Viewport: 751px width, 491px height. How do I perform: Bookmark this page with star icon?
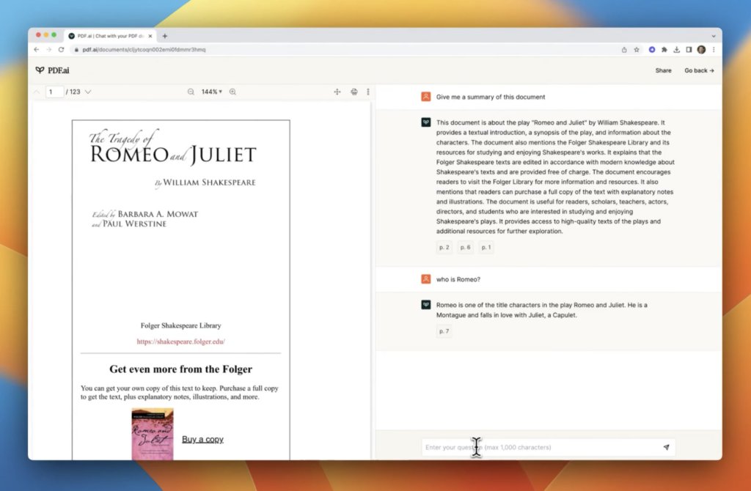pyautogui.click(x=637, y=49)
